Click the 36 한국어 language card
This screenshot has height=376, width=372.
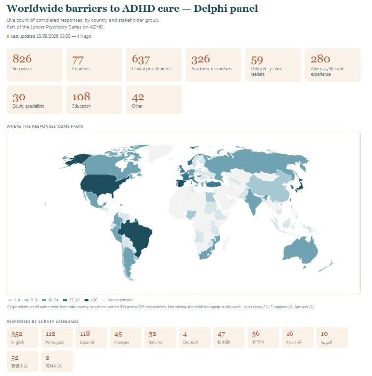pos(263,337)
